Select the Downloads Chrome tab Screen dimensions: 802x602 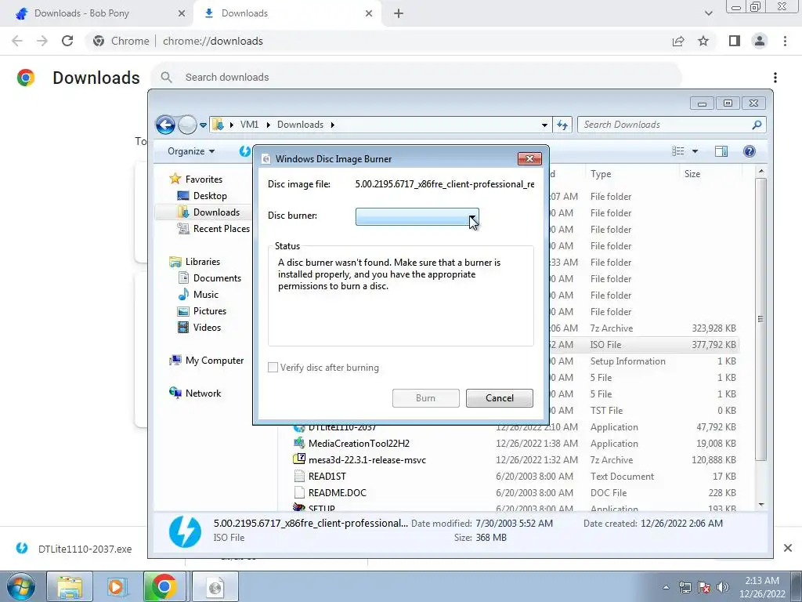tap(287, 13)
